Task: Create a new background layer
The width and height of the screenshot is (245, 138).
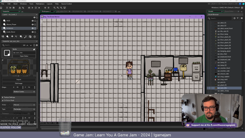Action: tap(3, 37)
